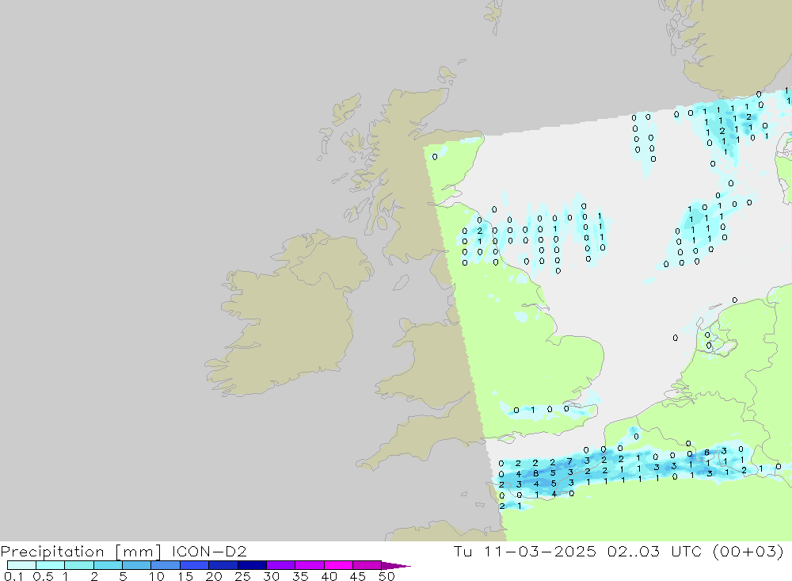Screen dimensions: 792x581
Task: Click the 'Precipitation [mm]' title text
Action: 81,552
